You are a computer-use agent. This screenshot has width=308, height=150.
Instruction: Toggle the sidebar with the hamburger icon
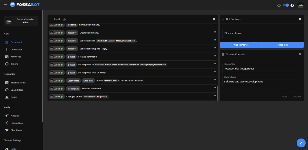[x=5, y=5]
